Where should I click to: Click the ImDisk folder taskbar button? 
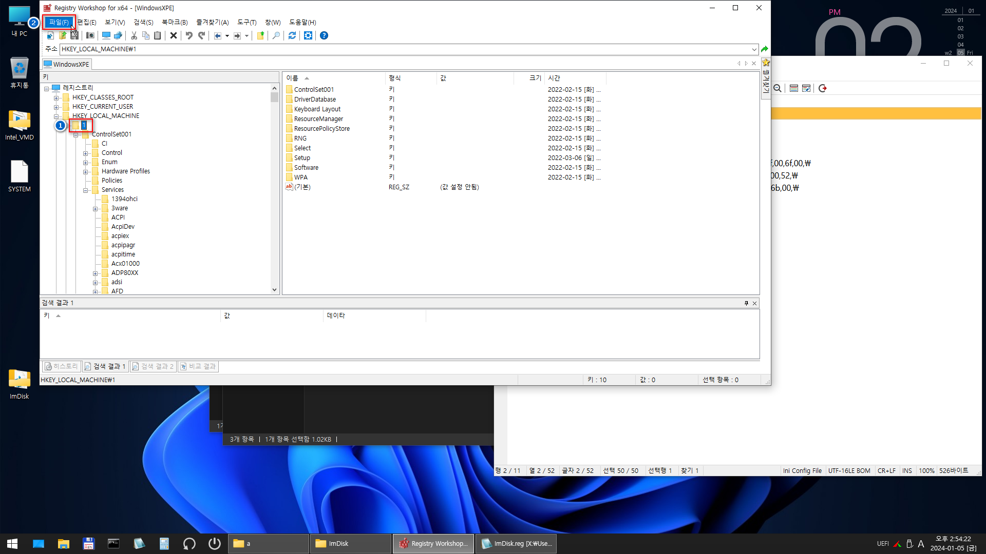coord(350,543)
